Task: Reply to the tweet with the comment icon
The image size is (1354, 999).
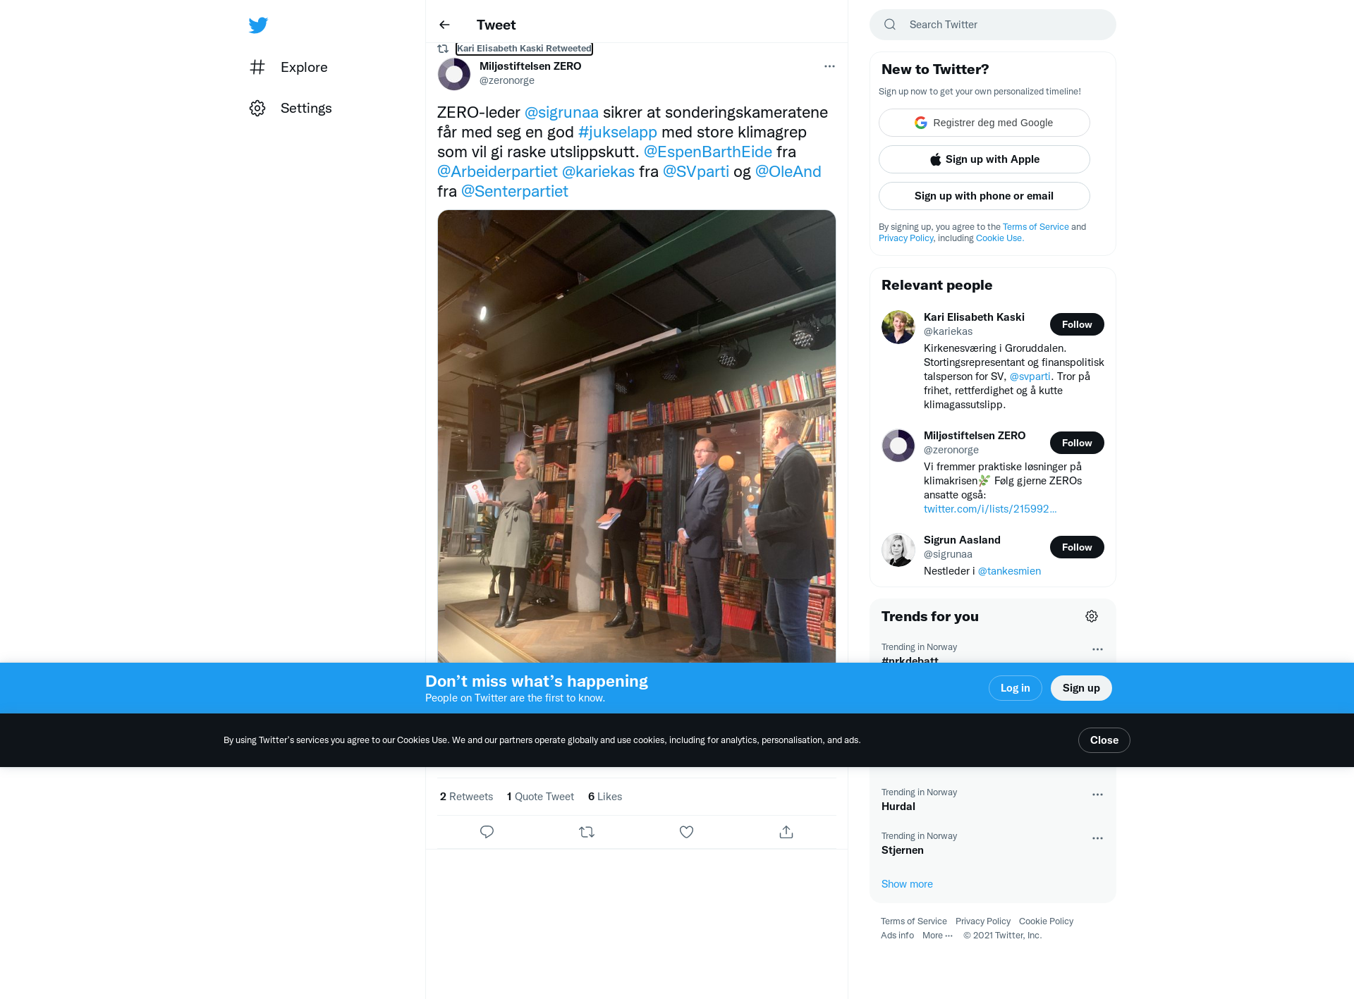Action: 487,832
